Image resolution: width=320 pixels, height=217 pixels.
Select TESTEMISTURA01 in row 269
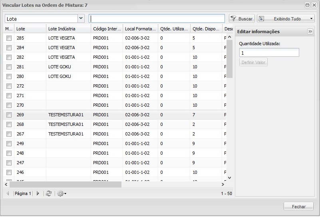click(x=66, y=115)
